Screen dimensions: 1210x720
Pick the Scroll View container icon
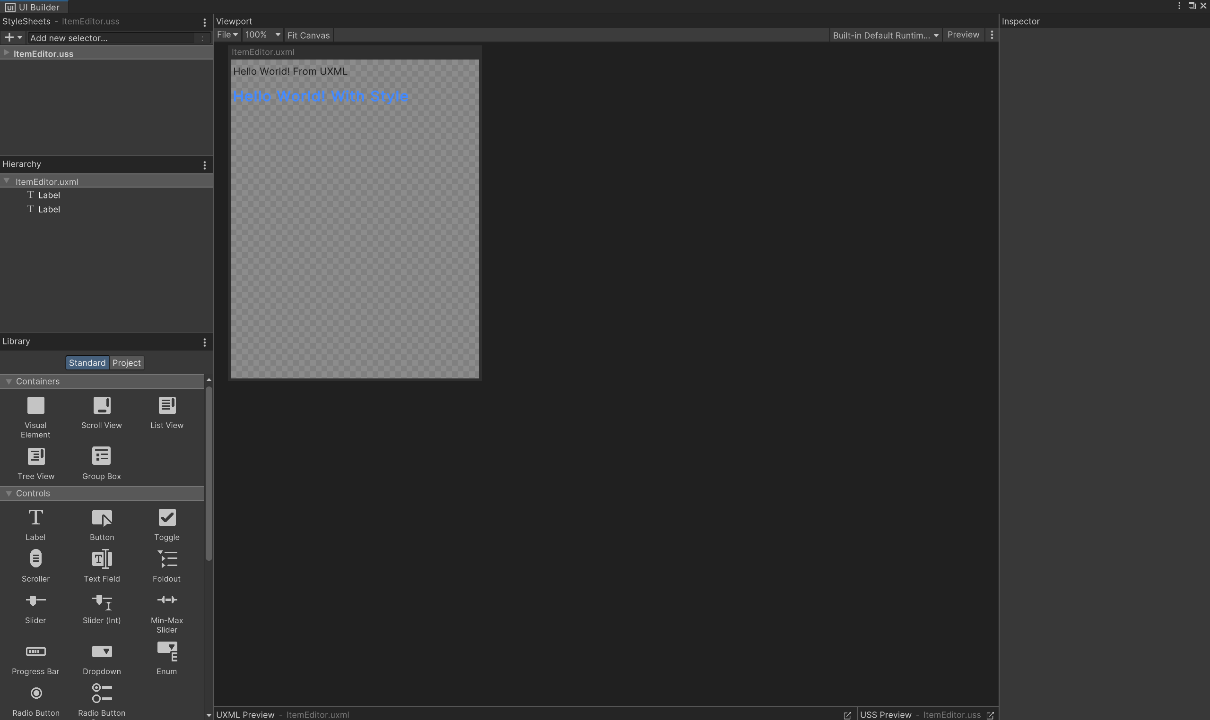102,406
